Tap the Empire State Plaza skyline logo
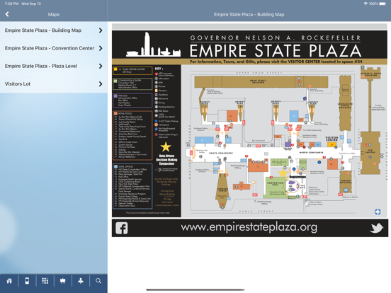 (154, 45)
